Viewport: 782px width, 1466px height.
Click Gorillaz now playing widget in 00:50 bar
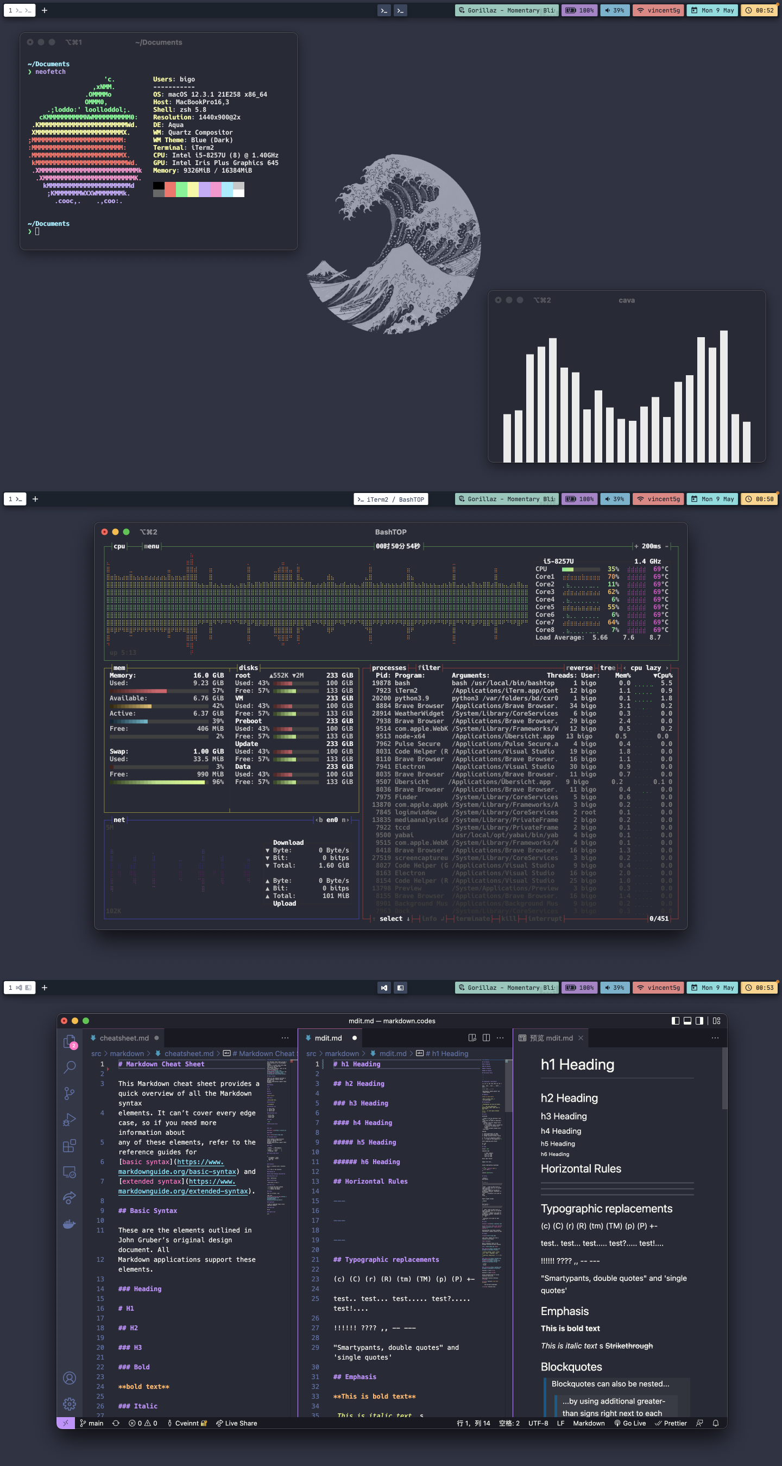(506, 498)
